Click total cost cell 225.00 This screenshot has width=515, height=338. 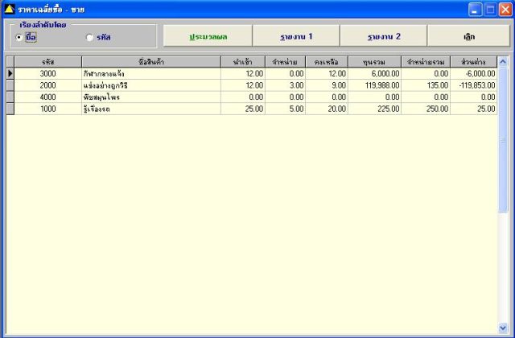[x=374, y=109]
